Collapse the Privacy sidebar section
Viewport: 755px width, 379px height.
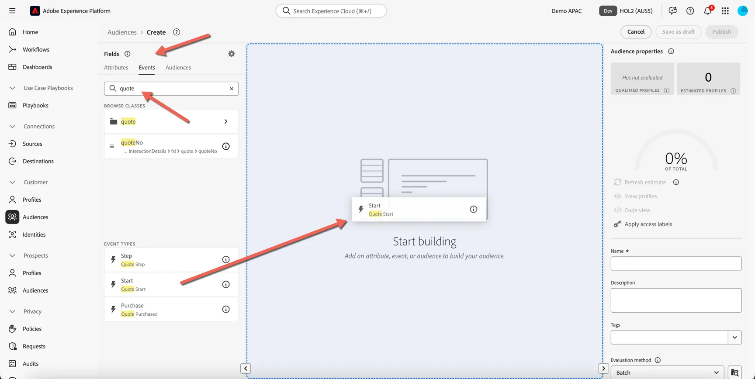coord(12,311)
